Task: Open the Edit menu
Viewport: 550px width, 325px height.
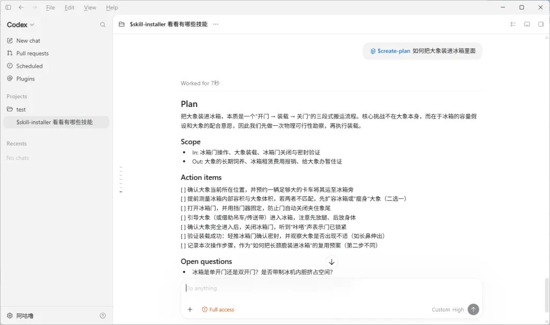Action: click(69, 7)
